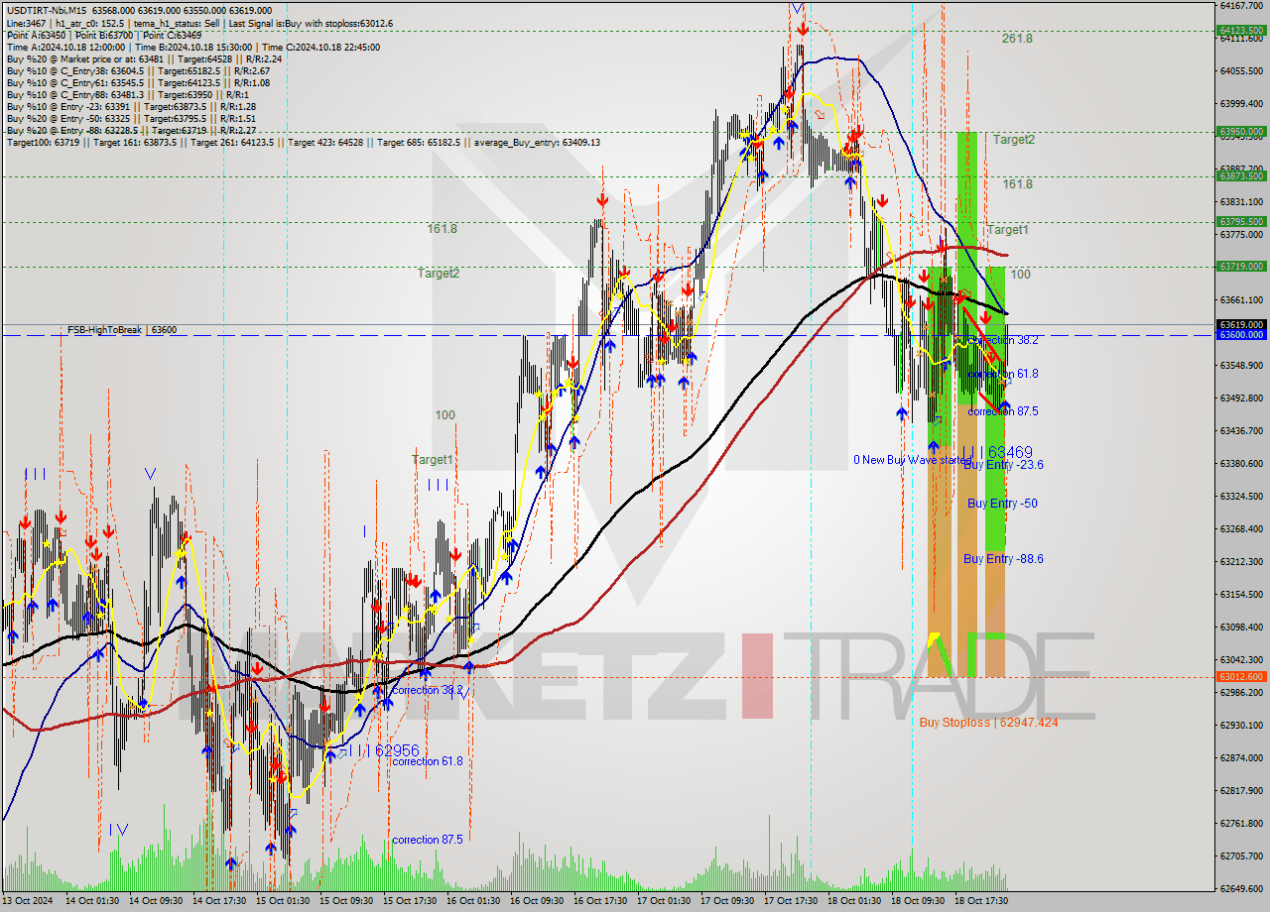Click the '17 Oct 17:30' time label
The height and width of the screenshot is (912, 1270).
point(791,901)
